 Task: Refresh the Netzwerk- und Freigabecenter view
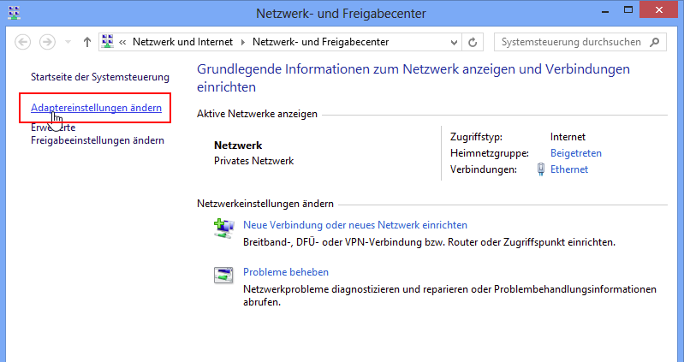tap(473, 42)
